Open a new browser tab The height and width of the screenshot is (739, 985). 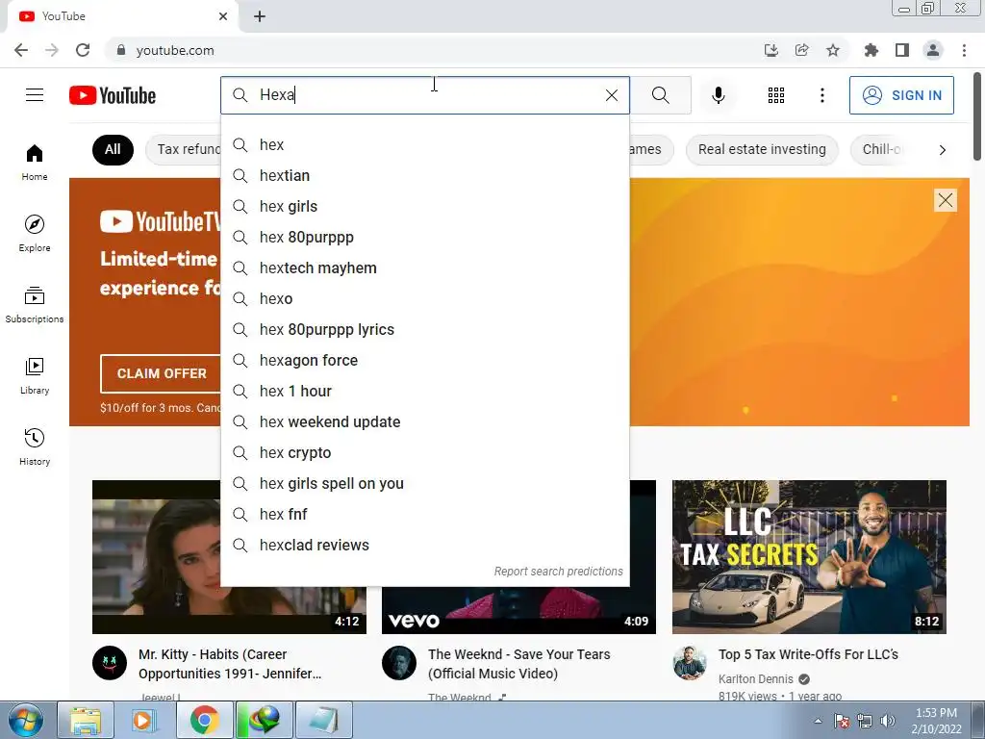[260, 16]
